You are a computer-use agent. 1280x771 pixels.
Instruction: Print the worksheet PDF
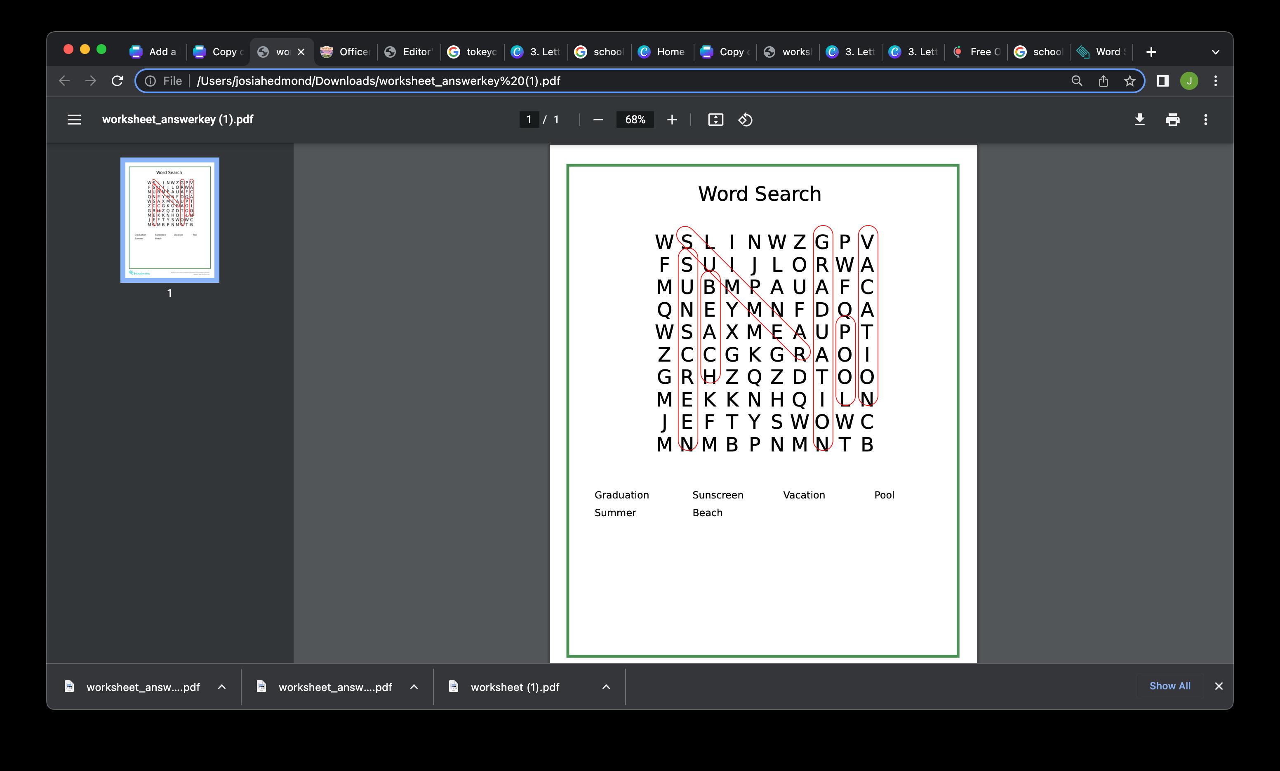[1172, 120]
